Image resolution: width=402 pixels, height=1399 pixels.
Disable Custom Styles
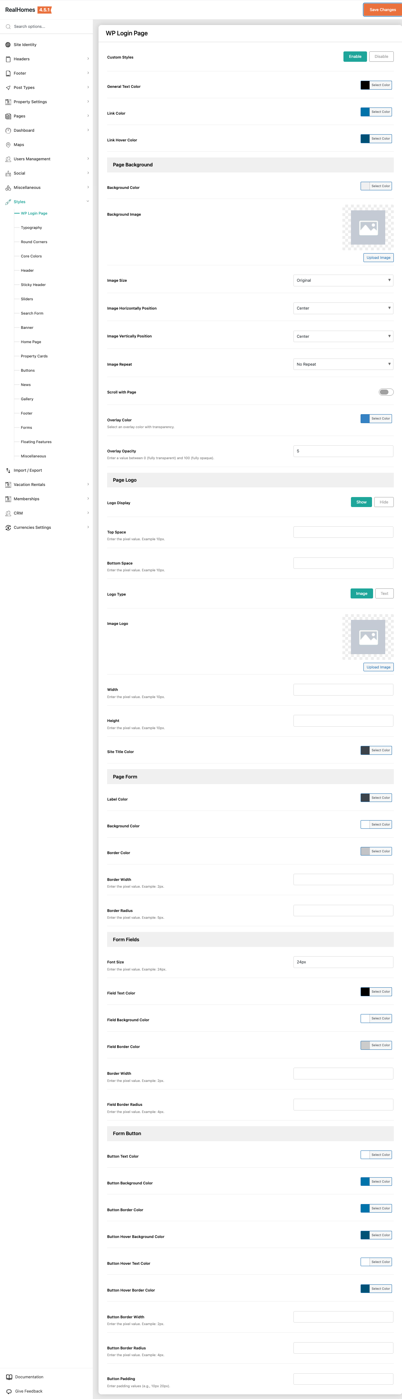381,56
